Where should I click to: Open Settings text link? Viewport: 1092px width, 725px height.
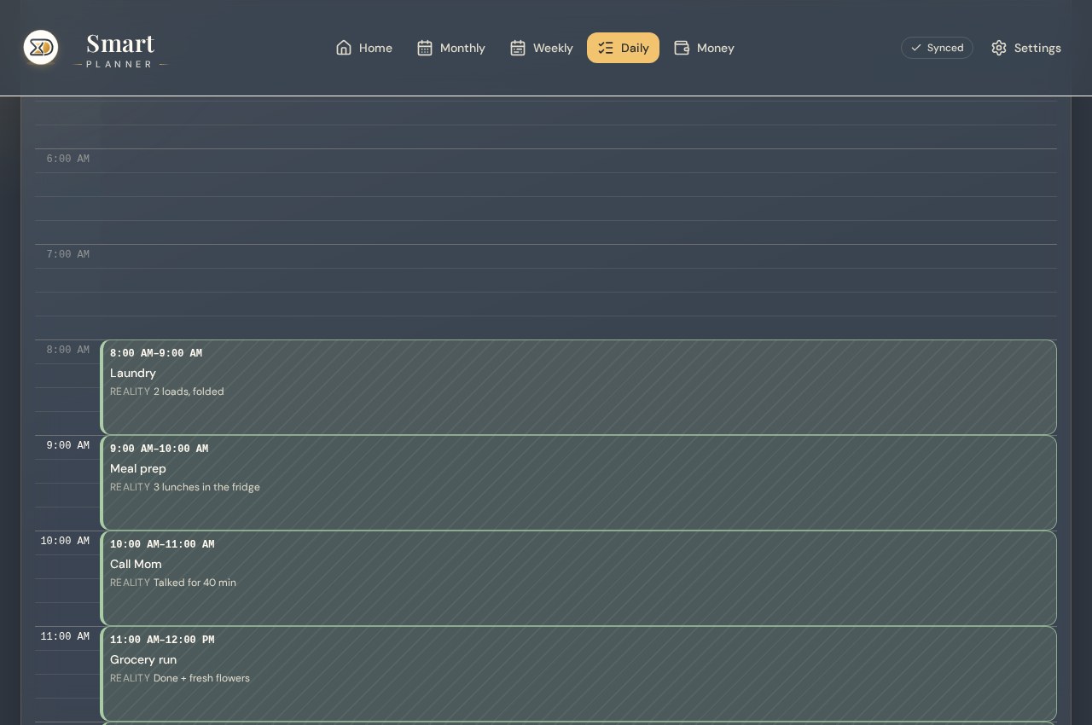[1037, 48]
